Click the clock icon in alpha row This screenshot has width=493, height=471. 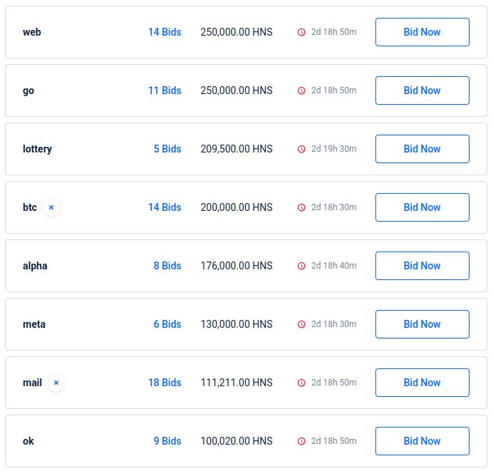tap(301, 266)
